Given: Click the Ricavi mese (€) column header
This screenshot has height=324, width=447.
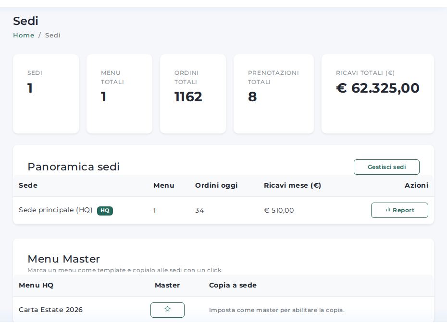Looking at the screenshot, I should click(293, 185).
